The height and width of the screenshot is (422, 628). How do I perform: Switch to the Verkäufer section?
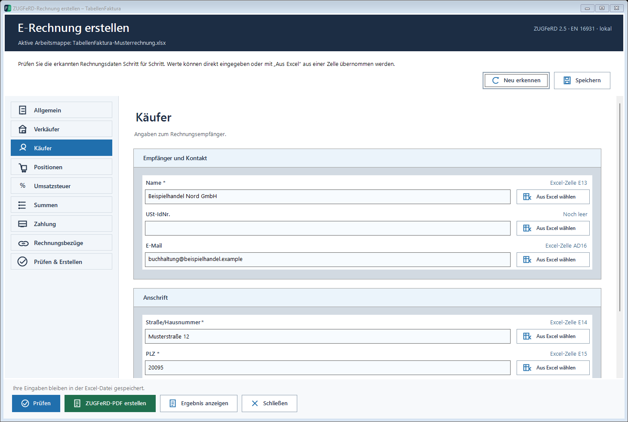(62, 129)
